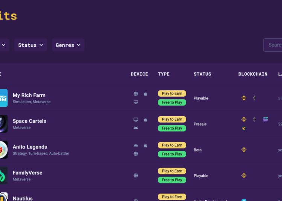Click FamilyVerse Free to Play tag
This screenshot has height=201, width=282.
172,180
